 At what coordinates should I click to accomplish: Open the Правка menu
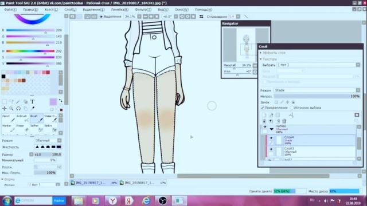(x=30, y=10)
